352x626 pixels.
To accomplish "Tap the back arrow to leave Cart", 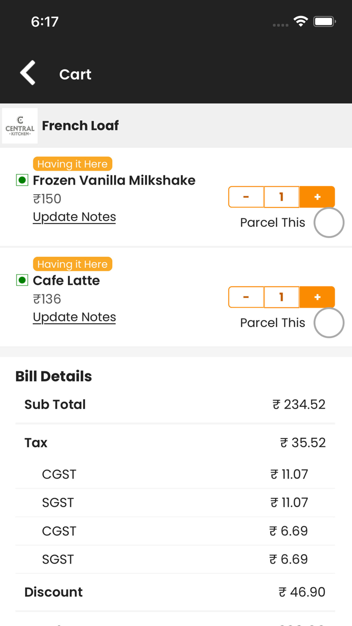I will [28, 72].
